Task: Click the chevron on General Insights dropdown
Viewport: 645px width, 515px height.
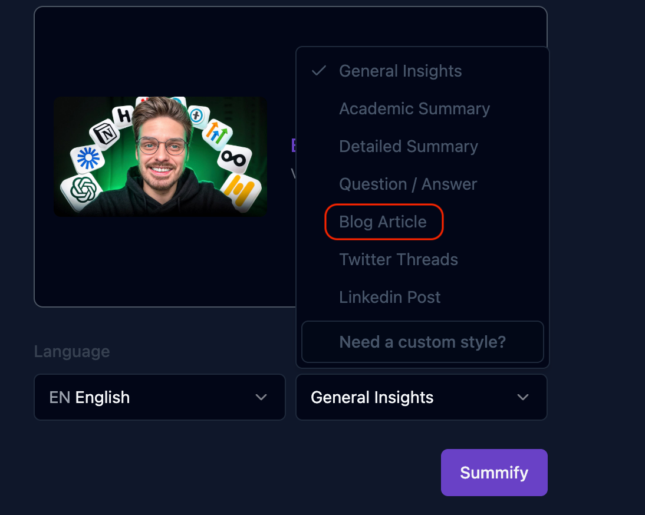Action: [523, 397]
